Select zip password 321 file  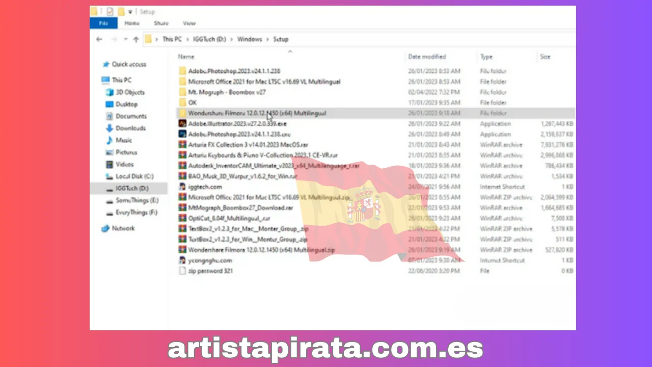point(210,271)
